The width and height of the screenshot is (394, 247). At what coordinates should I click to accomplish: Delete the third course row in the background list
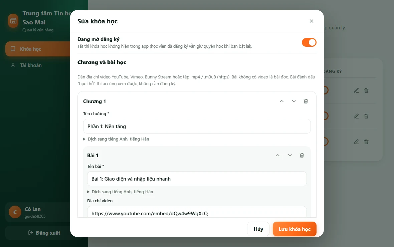[x=366, y=142]
